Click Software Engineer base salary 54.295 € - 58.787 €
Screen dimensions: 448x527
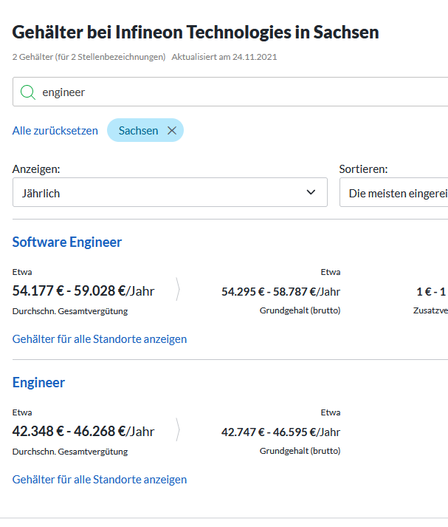click(x=280, y=291)
